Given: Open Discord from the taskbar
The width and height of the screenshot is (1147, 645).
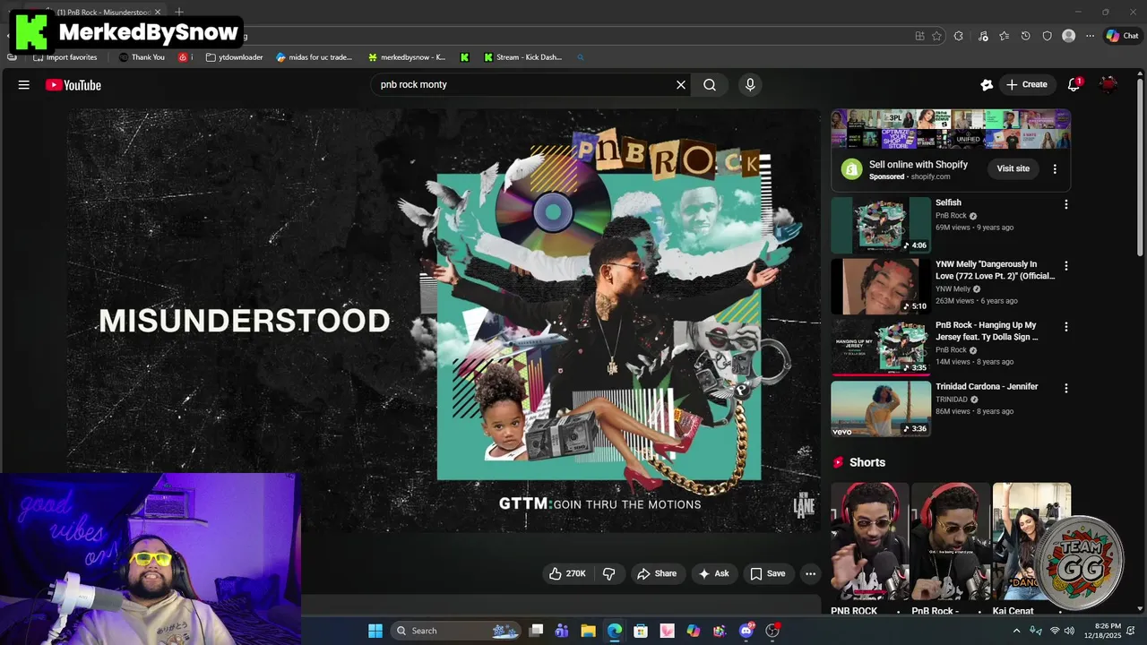Looking at the screenshot, I should pos(746,631).
